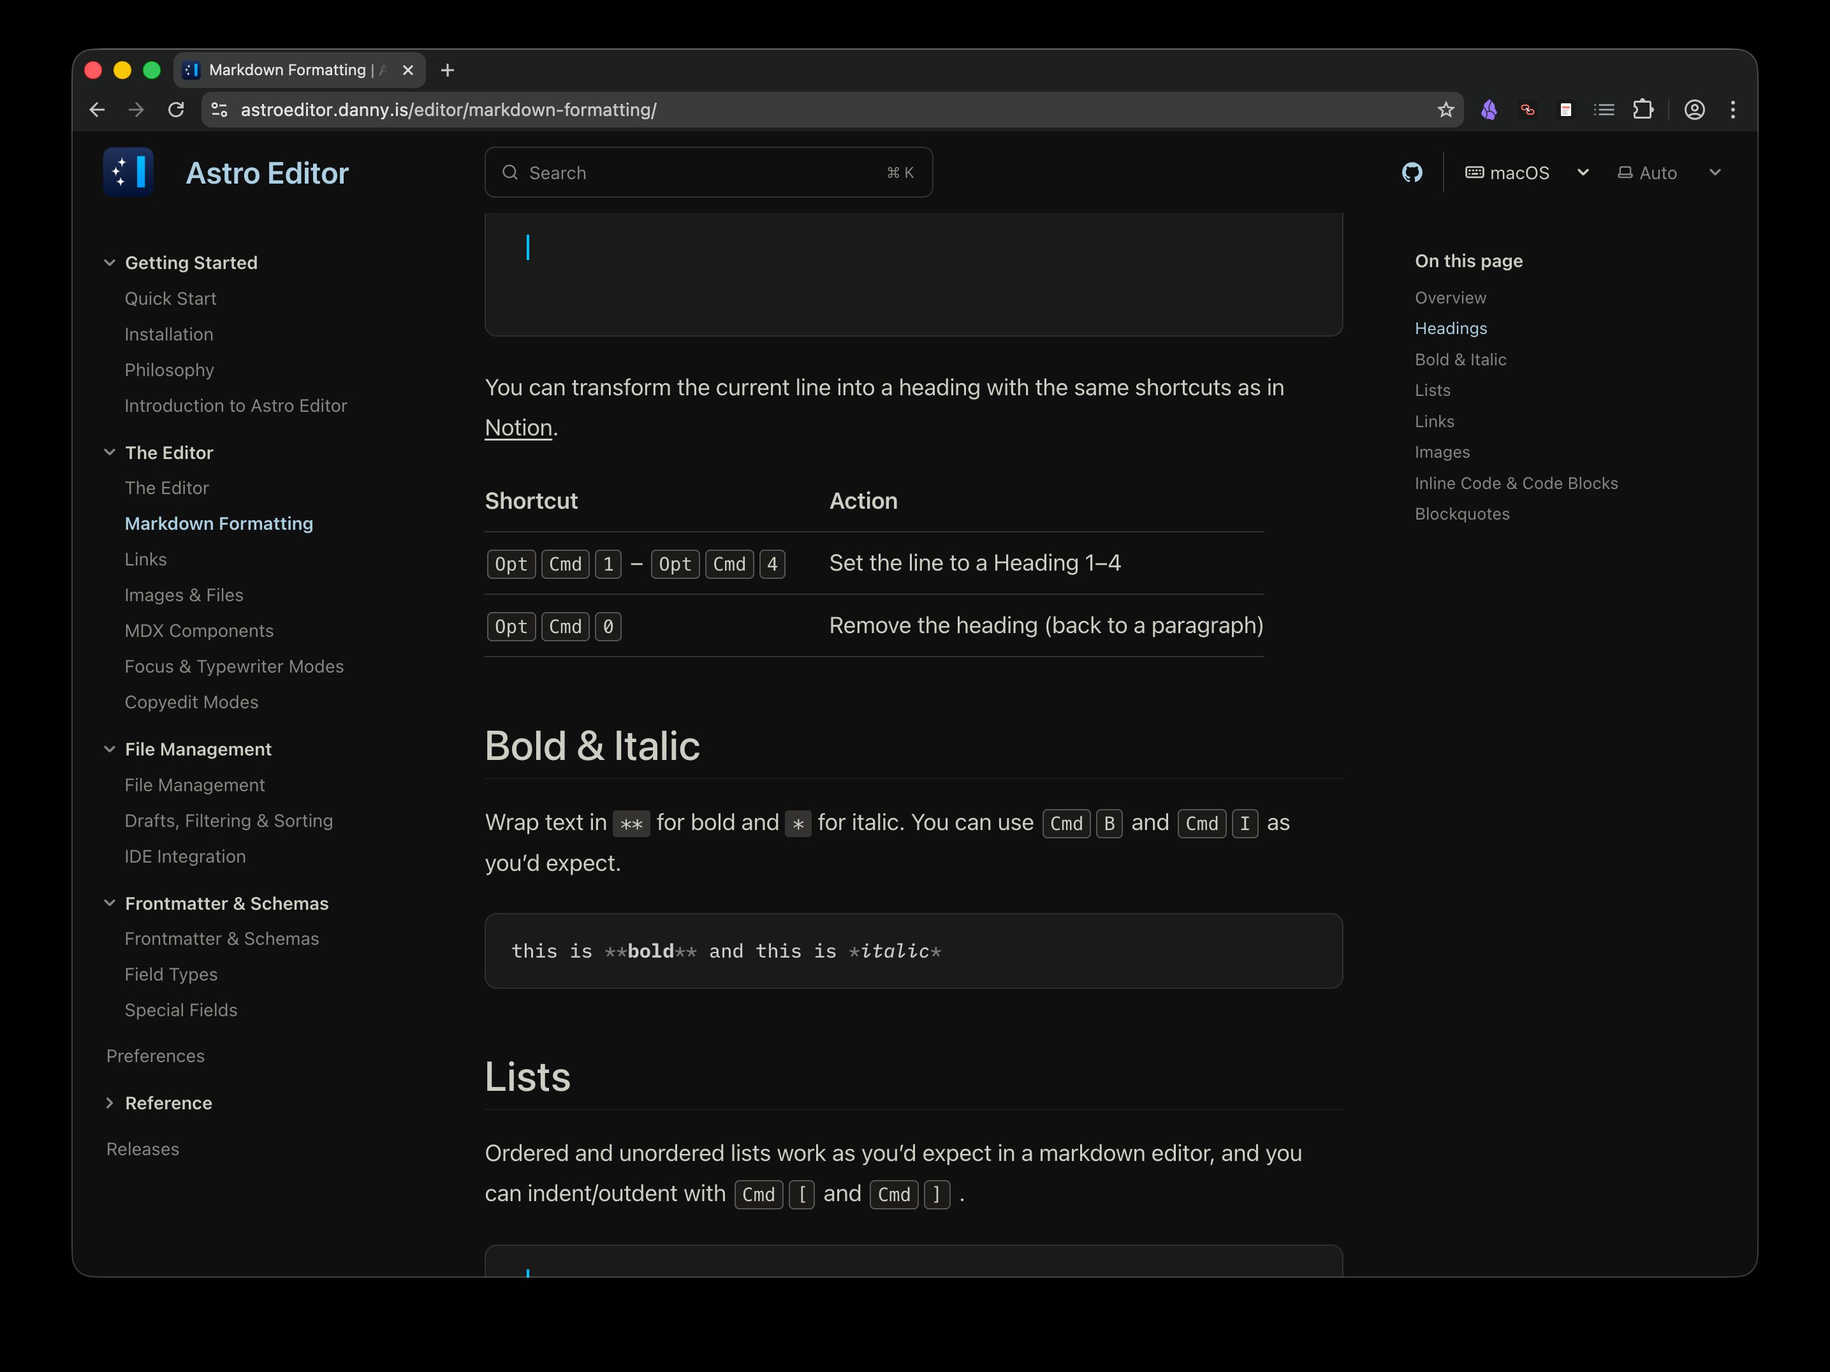The width and height of the screenshot is (1830, 1372).
Task: Open File Management page under File Management
Action: point(194,785)
